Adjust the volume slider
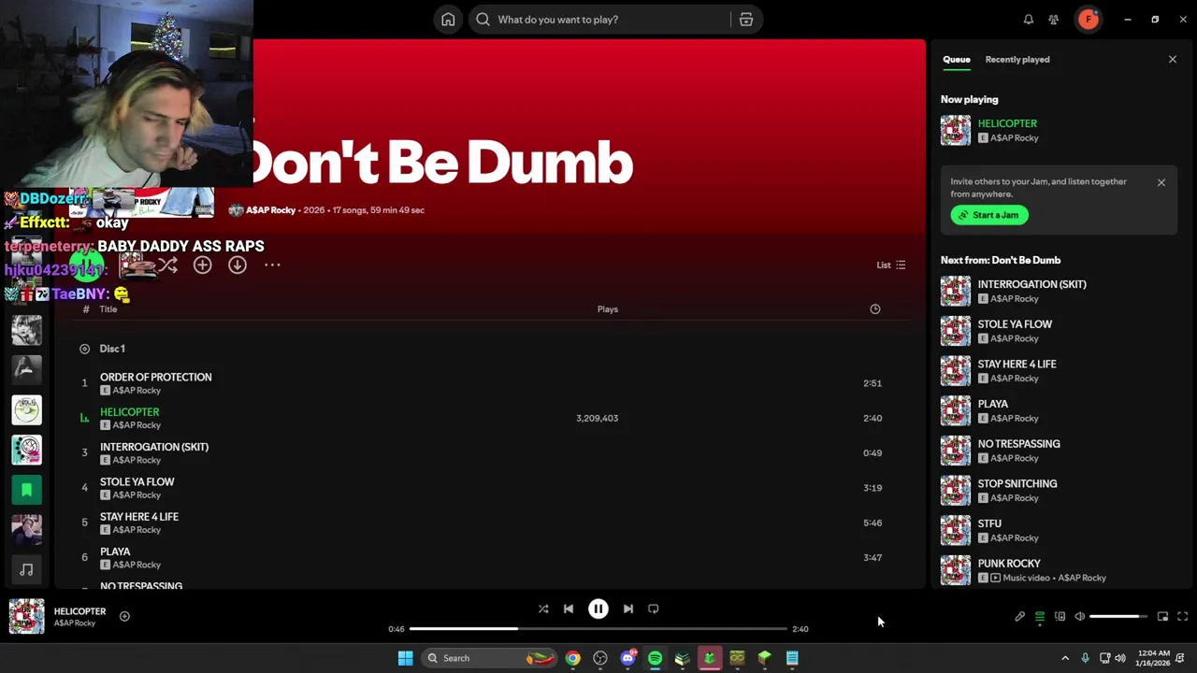The height and width of the screenshot is (673, 1197). (x=1118, y=617)
